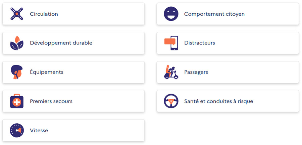The image size is (302, 145).
Task: Click the Premiers secours first-aid kit icon
Action: (x=17, y=101)
